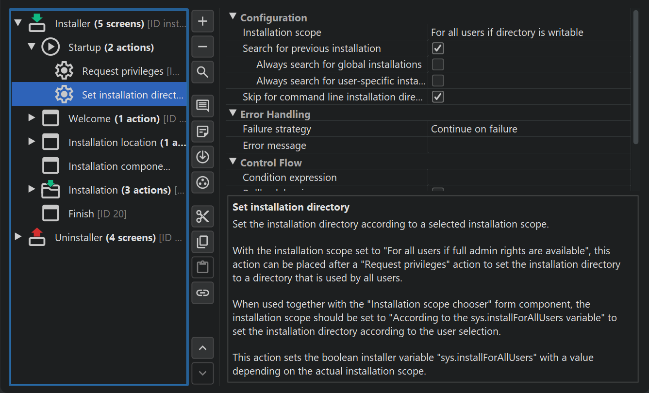
Task: Toggle Skip for command line installation directory
Action: pos(438,97)
